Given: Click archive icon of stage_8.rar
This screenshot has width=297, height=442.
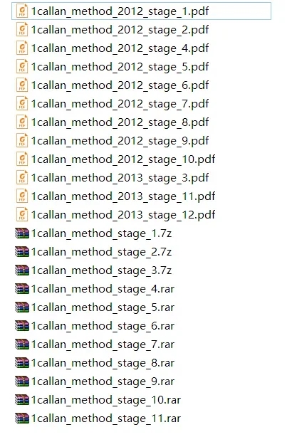Looking at the screenshot, I should pos(22,363).
